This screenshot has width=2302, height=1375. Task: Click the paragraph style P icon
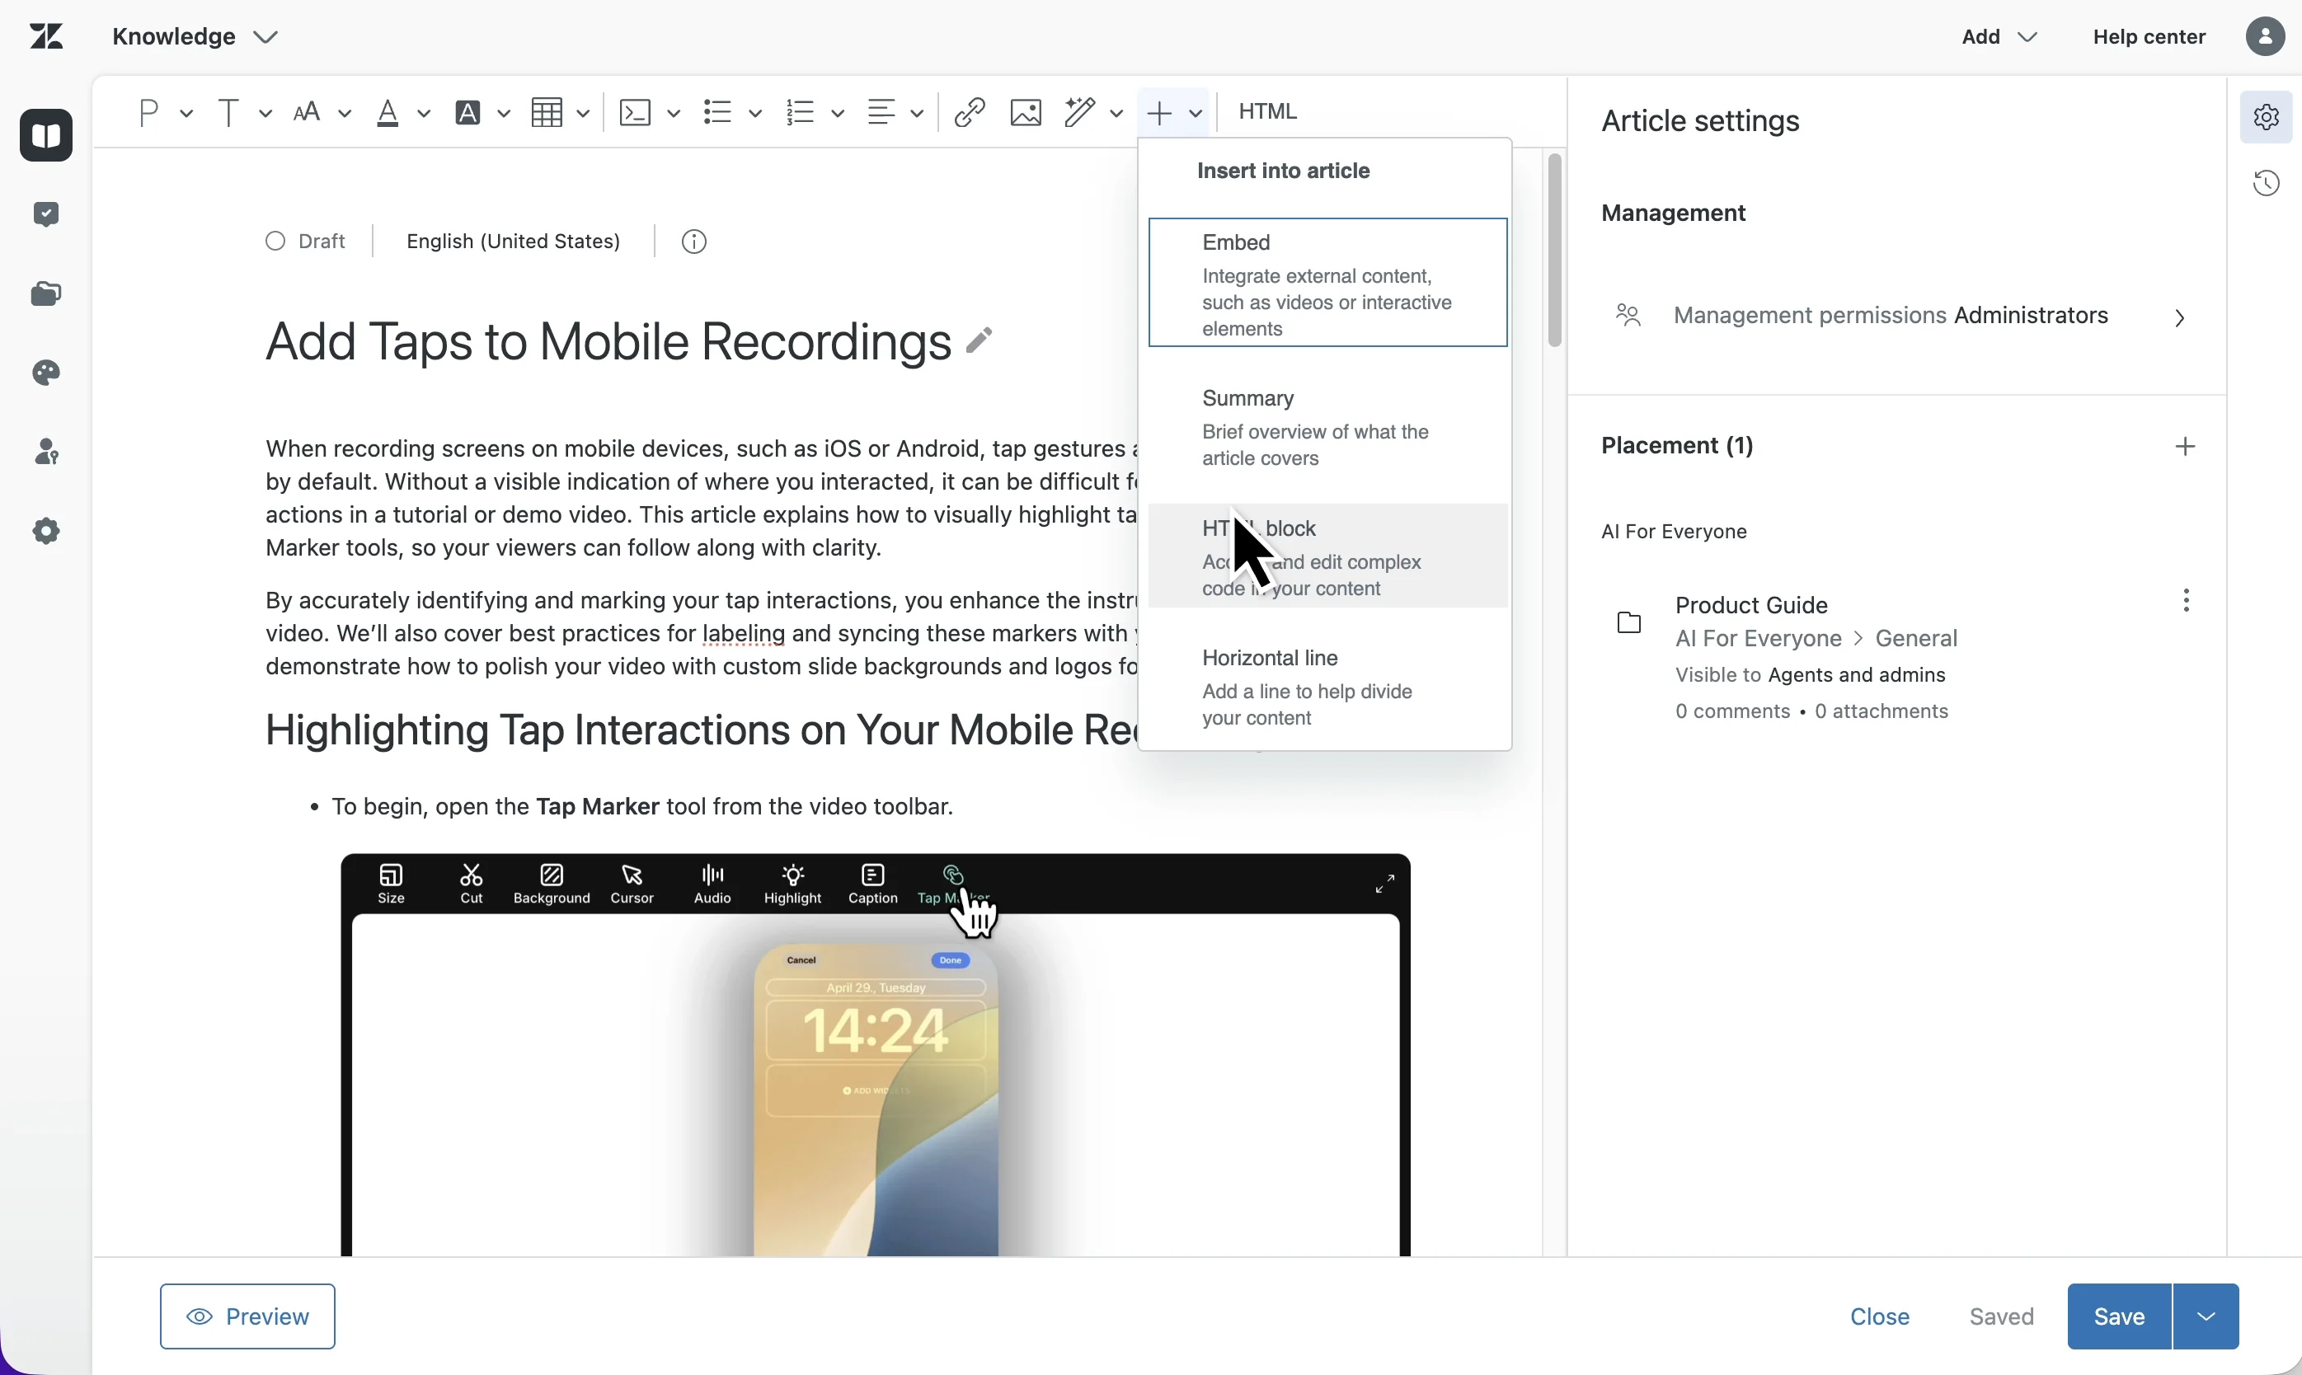coord(148,112)
